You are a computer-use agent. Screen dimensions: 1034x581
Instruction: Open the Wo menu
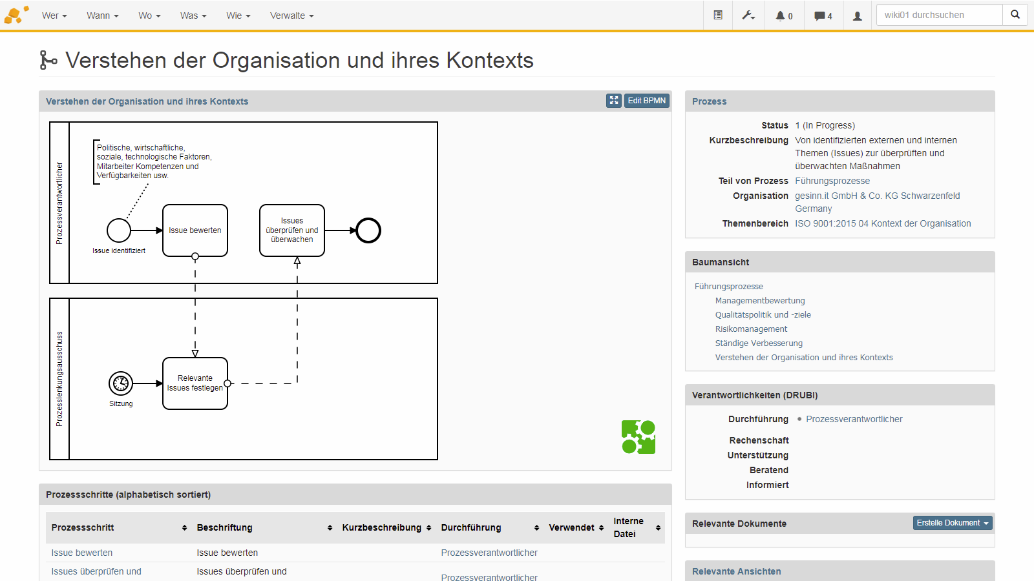[149, 15]
